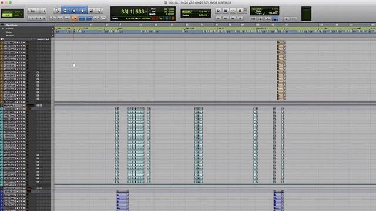This screenshot has width=376, height=211.
Task: Click the INSERTS A-E column header
Action: [x=43, y=39]
